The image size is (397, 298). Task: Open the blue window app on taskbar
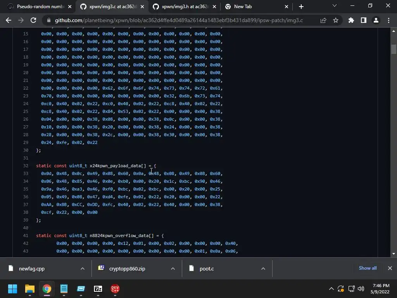tap(81, 289)
